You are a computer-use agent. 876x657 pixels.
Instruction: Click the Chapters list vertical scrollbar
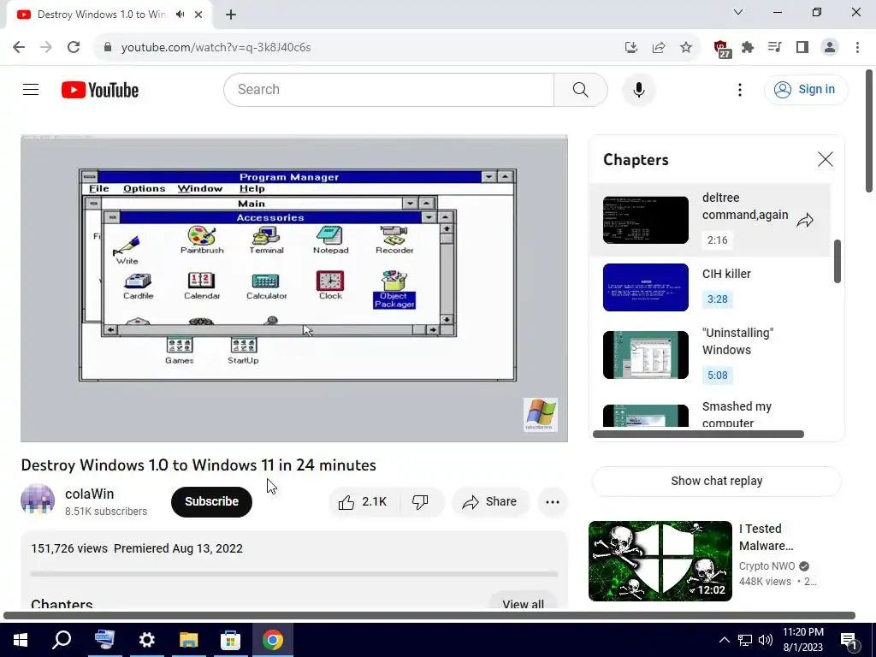837,262
